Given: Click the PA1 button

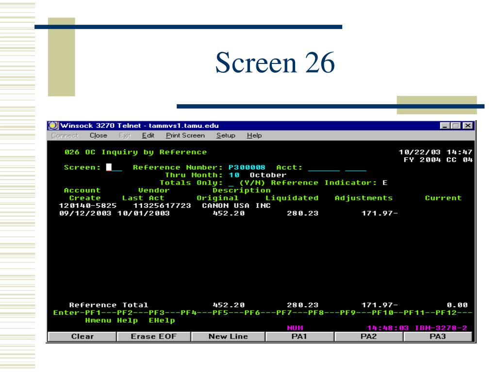Looking at the screenshot, I should point(299,337).
